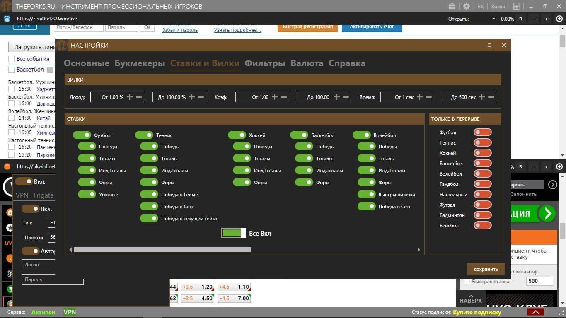Click quick bet amount 500 field
This screenshot has width=566, height=318.
(x=539, y=281)
